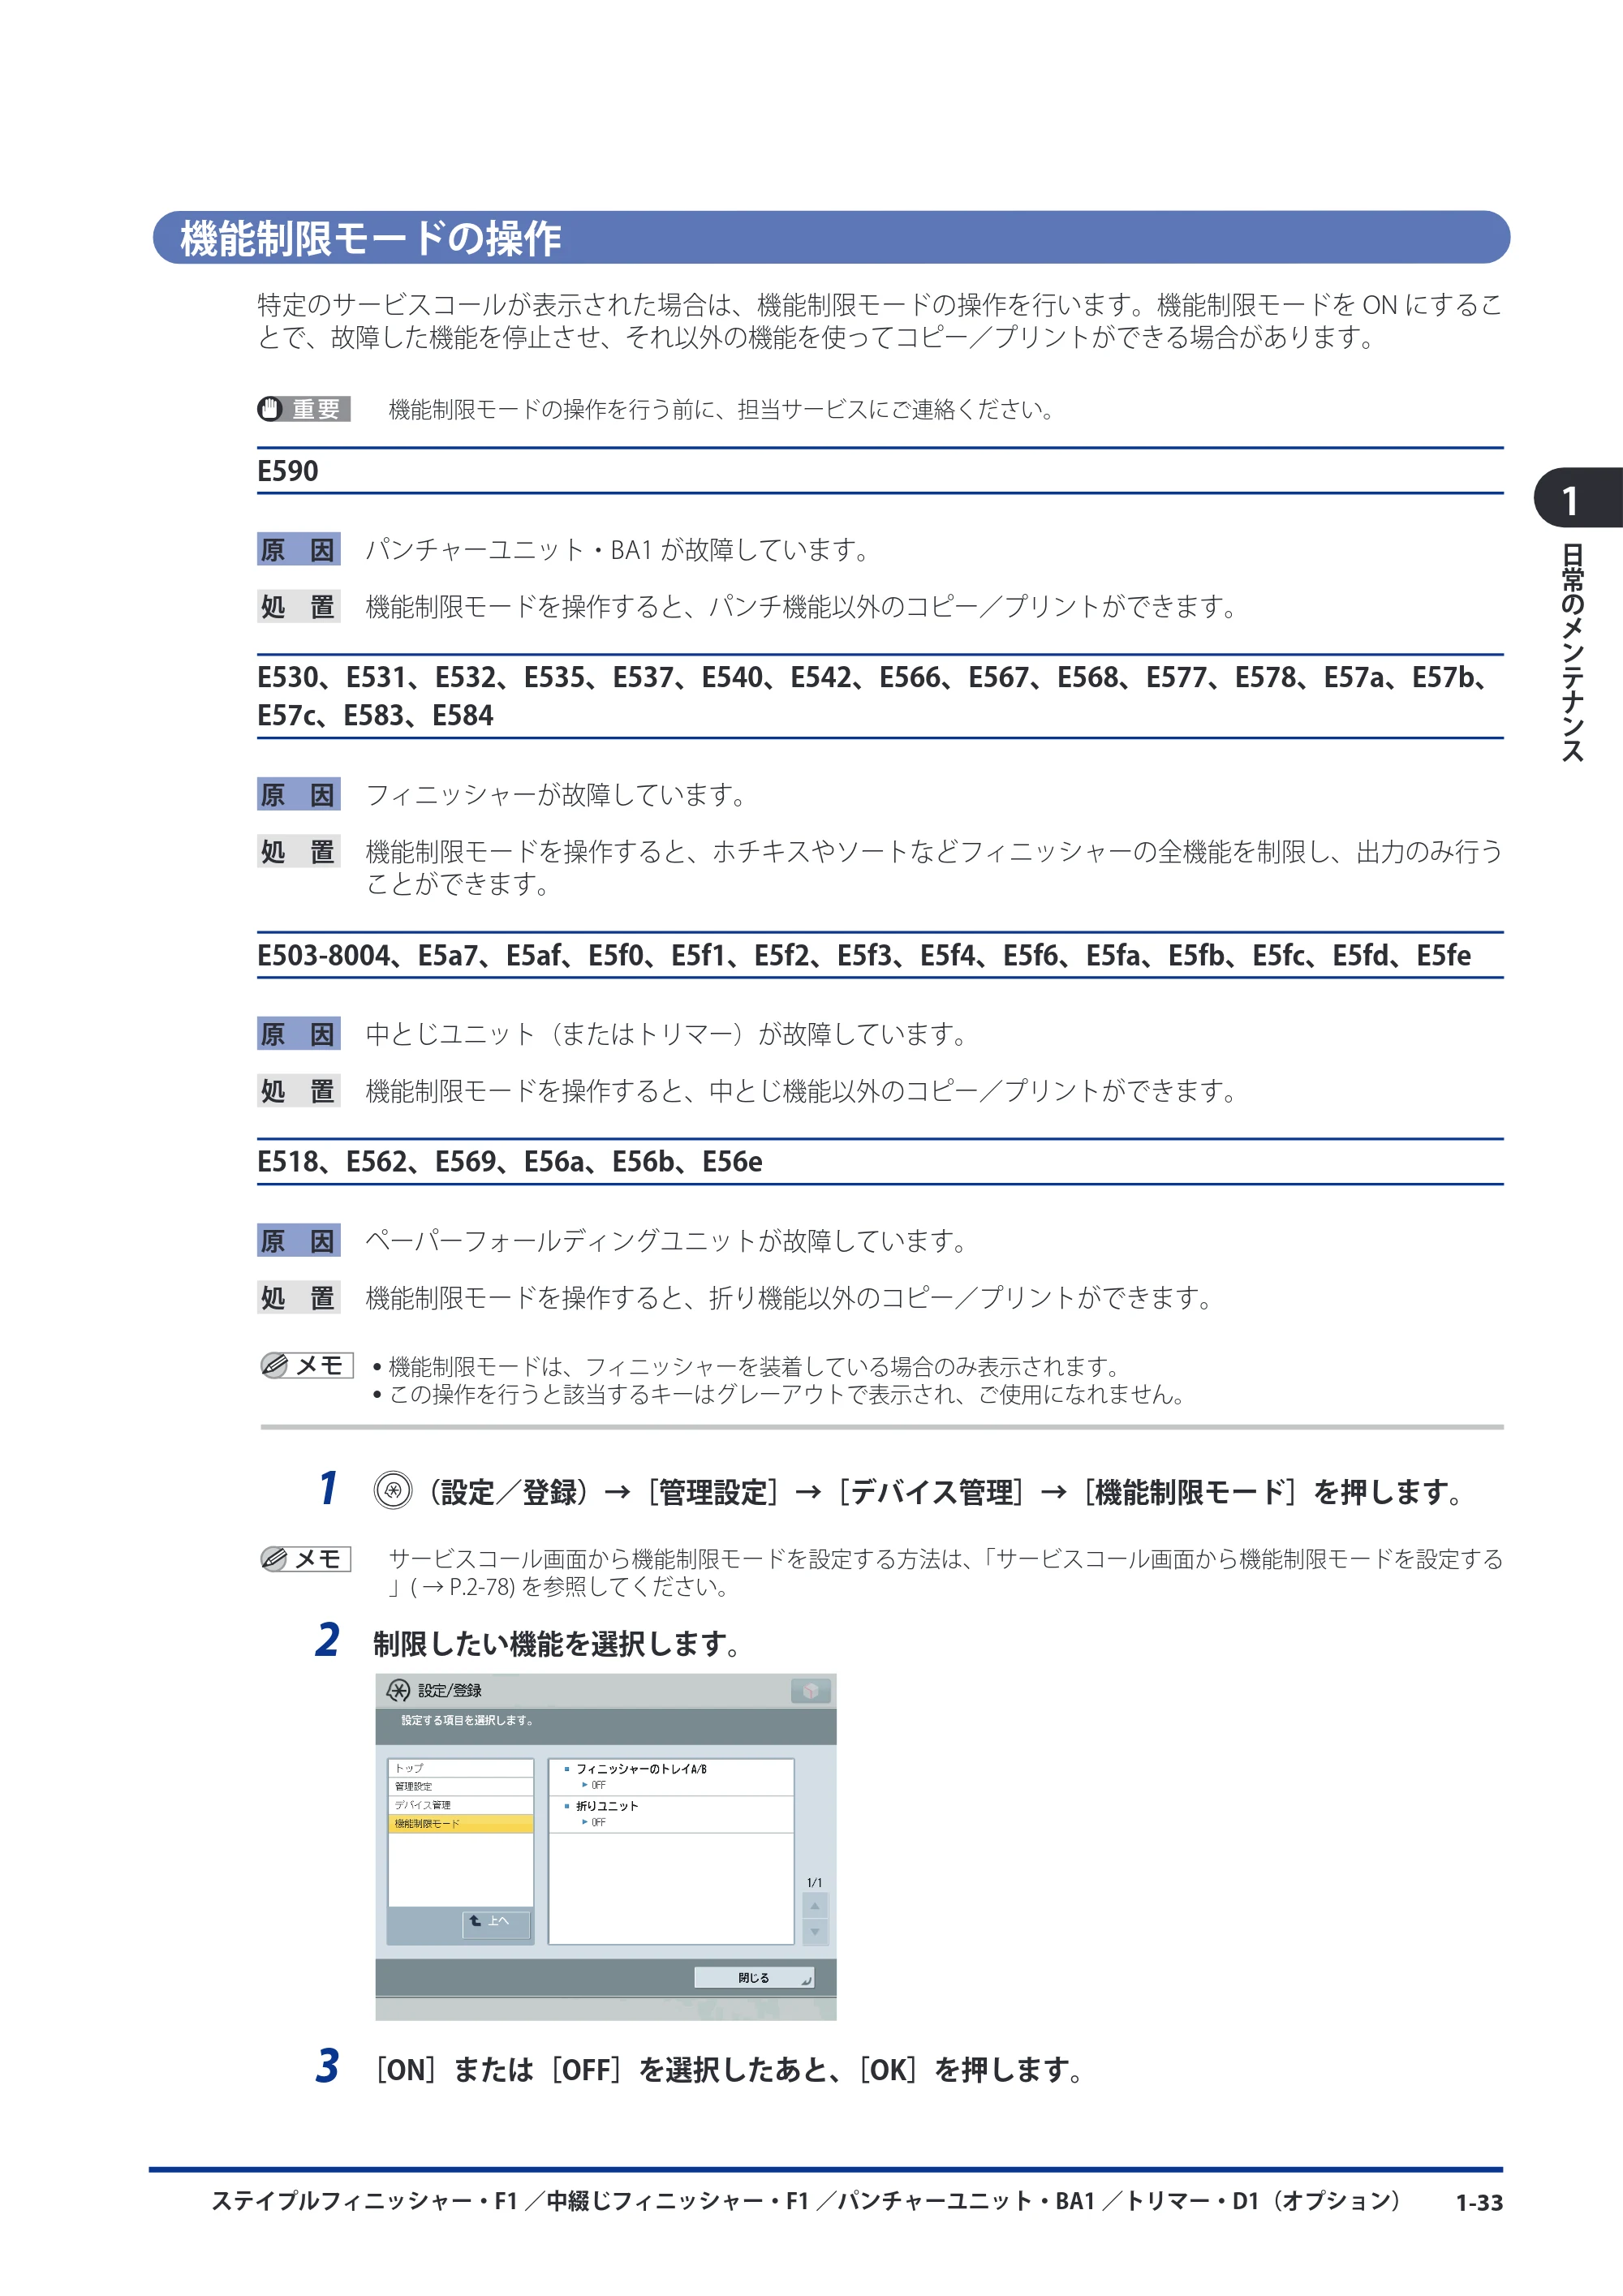Click the page-up arrow below 1/1
The height and width of the screenshot is (2296, 1623).
coord(814,1906)
